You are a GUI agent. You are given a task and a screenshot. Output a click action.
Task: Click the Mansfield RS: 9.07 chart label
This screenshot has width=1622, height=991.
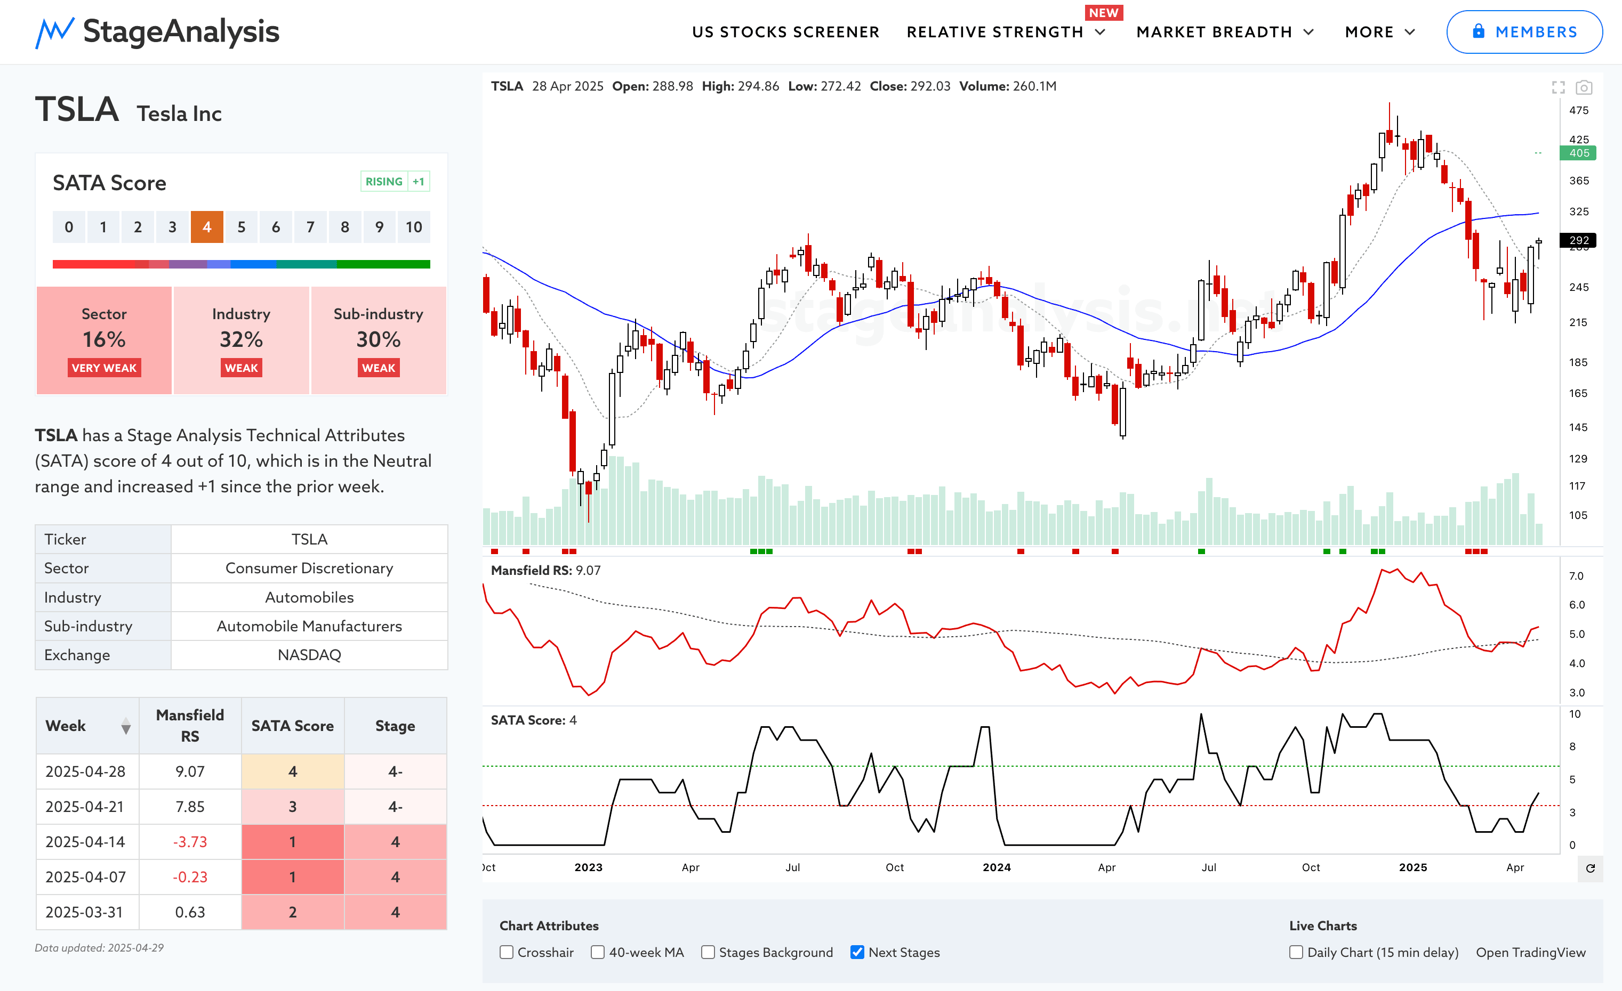pyautogui.click(x=545, y=570)
